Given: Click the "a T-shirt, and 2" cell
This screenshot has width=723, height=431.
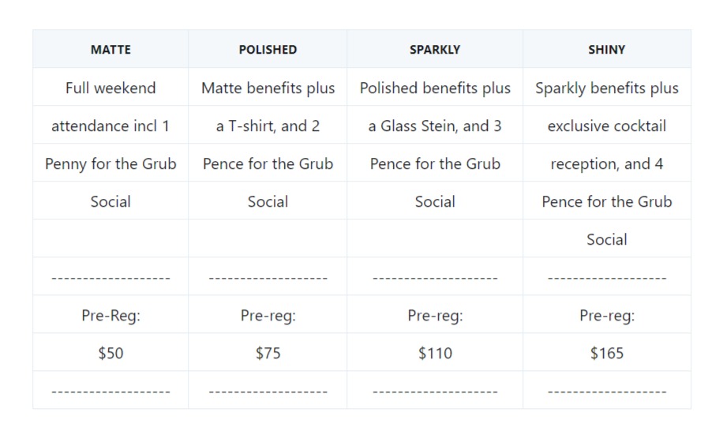Looking at the screenshot, I should coord(268,126).
